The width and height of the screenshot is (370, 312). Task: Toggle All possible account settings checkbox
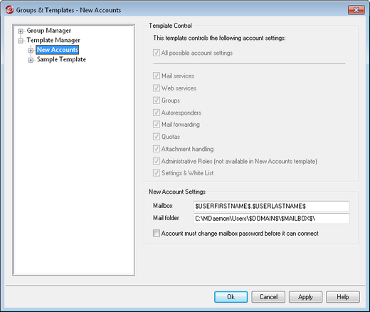[x=157, y=53]
